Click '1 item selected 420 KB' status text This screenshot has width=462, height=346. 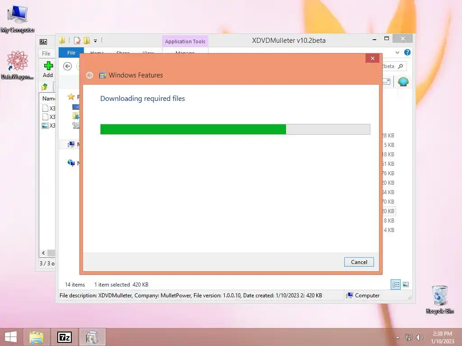pyautogui.click(x=121, y=285)
